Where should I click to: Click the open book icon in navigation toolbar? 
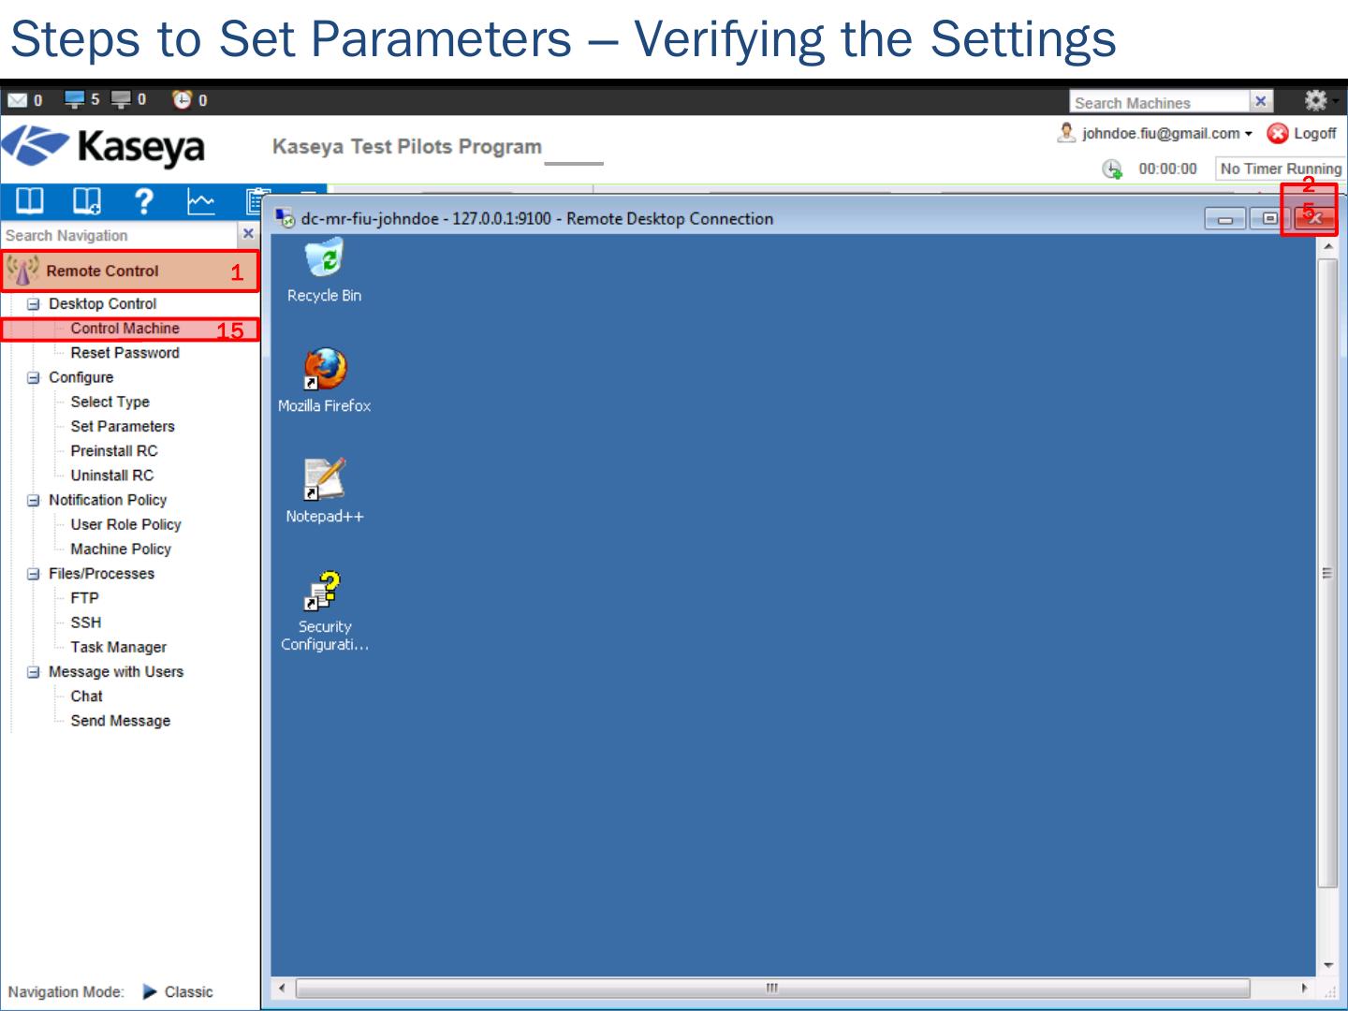30,200
